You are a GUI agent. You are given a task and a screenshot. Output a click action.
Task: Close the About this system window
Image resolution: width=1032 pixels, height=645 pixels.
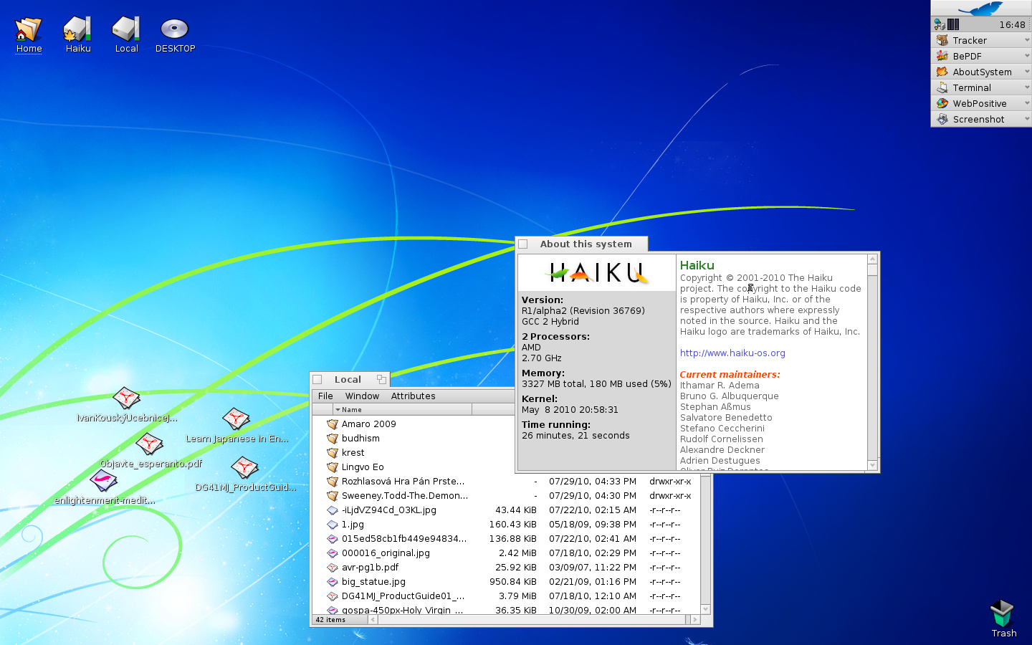click(x=523, y=244)
